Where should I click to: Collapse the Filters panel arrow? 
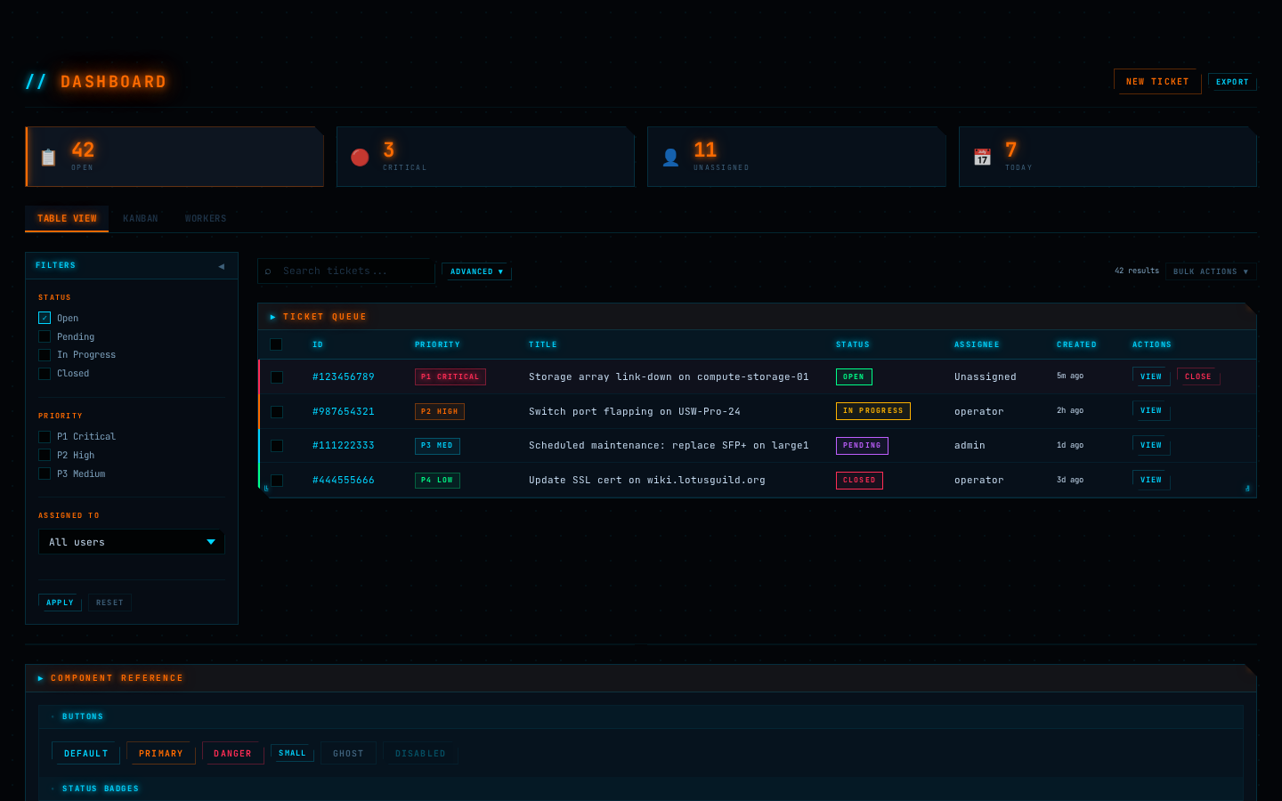coord(221,266)
